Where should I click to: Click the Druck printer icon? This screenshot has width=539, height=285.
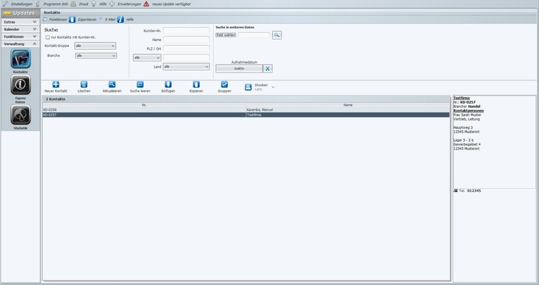tap(73, 4)
